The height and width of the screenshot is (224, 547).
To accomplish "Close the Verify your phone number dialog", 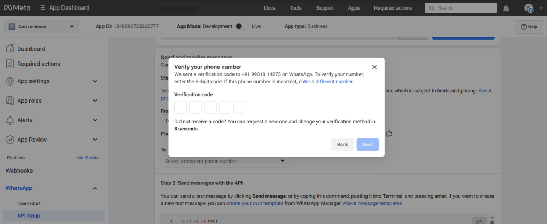I will coord(374,67).
